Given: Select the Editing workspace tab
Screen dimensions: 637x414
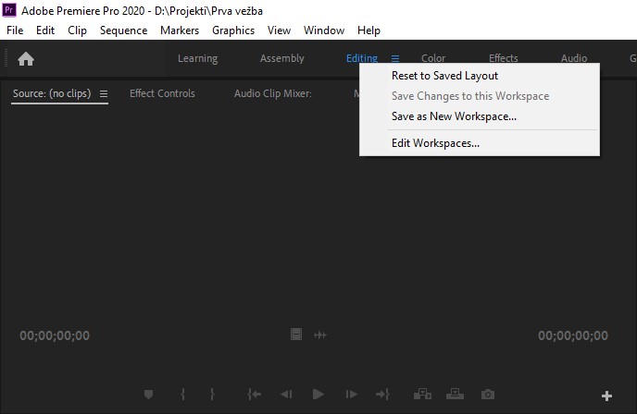Looking at the screenshot, I should (x=362, y=59).
